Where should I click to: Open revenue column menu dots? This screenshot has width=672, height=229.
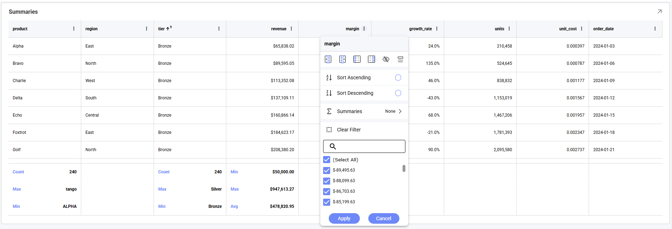pyautogui.click(x=291, y=29)
